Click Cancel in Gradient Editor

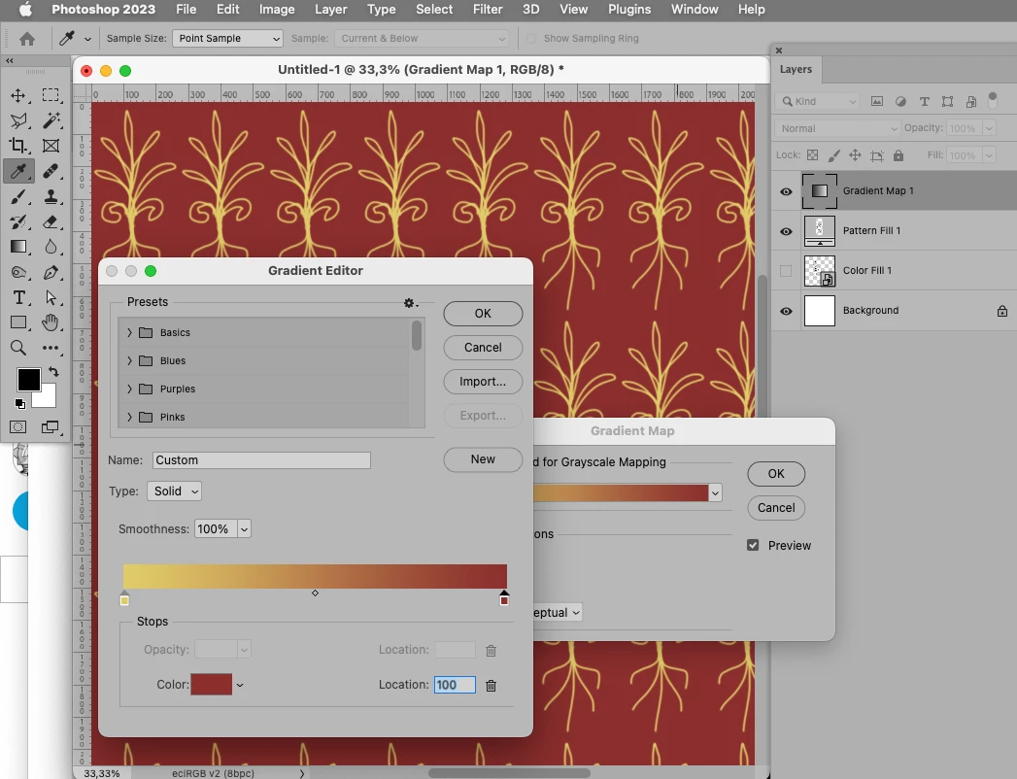(483, 348)
